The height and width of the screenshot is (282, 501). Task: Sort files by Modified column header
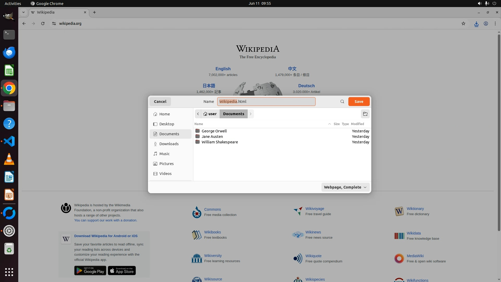pos(357,124)
